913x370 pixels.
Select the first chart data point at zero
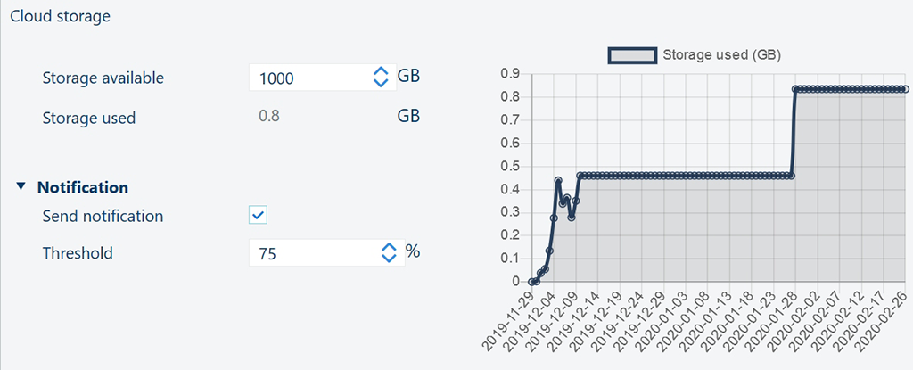click(x=531, y=282)
